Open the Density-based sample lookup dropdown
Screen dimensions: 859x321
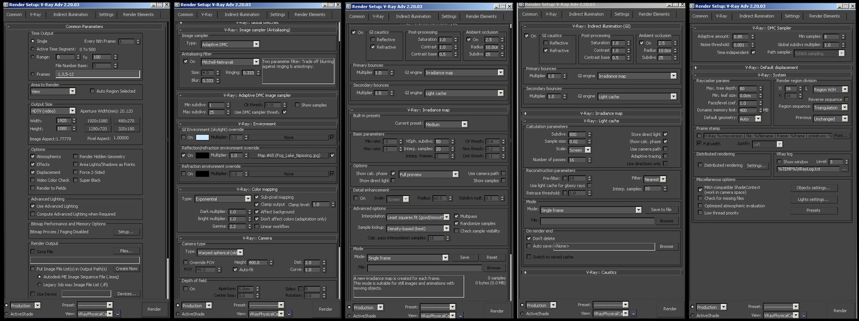pos(418,228)
